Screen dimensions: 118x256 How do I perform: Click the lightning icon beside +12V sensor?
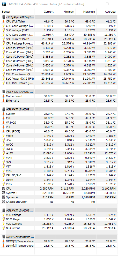tap(3, 153)
